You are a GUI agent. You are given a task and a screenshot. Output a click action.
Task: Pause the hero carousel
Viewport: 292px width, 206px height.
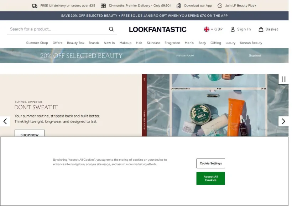(283, 79)
